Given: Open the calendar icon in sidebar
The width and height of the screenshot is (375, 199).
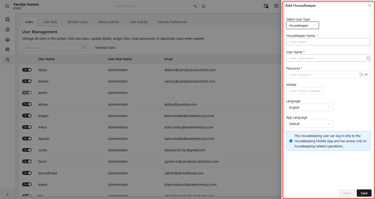Looking at the screenshot, I should [8, 49].
